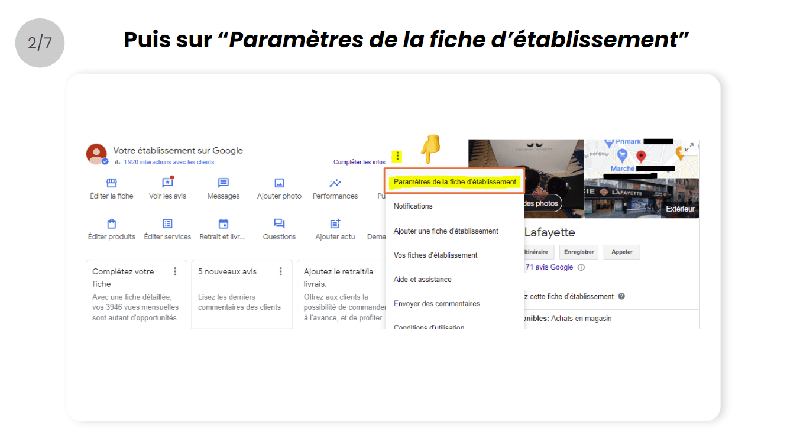This screenshot has width=787, height=441.
Task: Open the Performances chart icon
Action: click(335, 183)
